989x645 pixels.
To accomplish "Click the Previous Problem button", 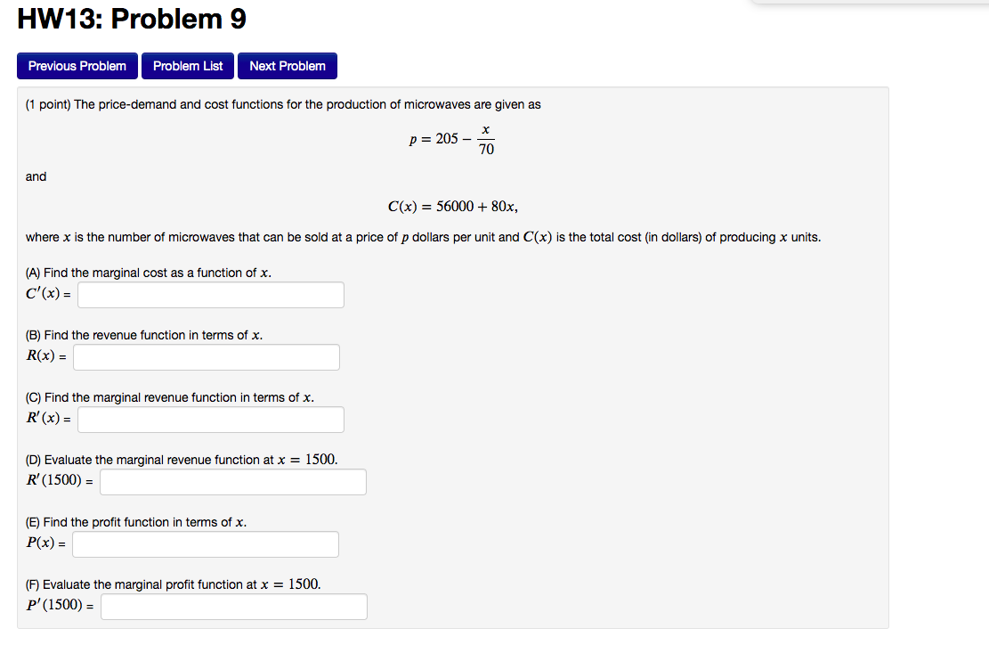I will point(77,65).
